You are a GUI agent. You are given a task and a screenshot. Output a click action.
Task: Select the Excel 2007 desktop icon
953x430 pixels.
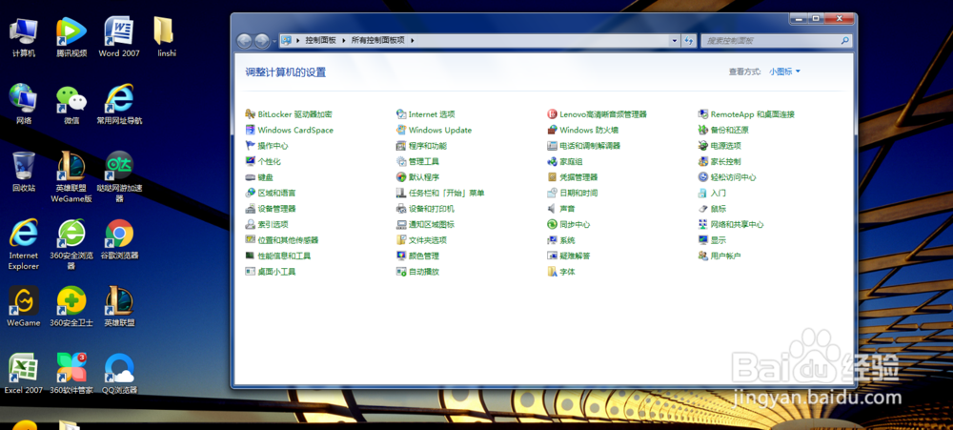(23, 374)
